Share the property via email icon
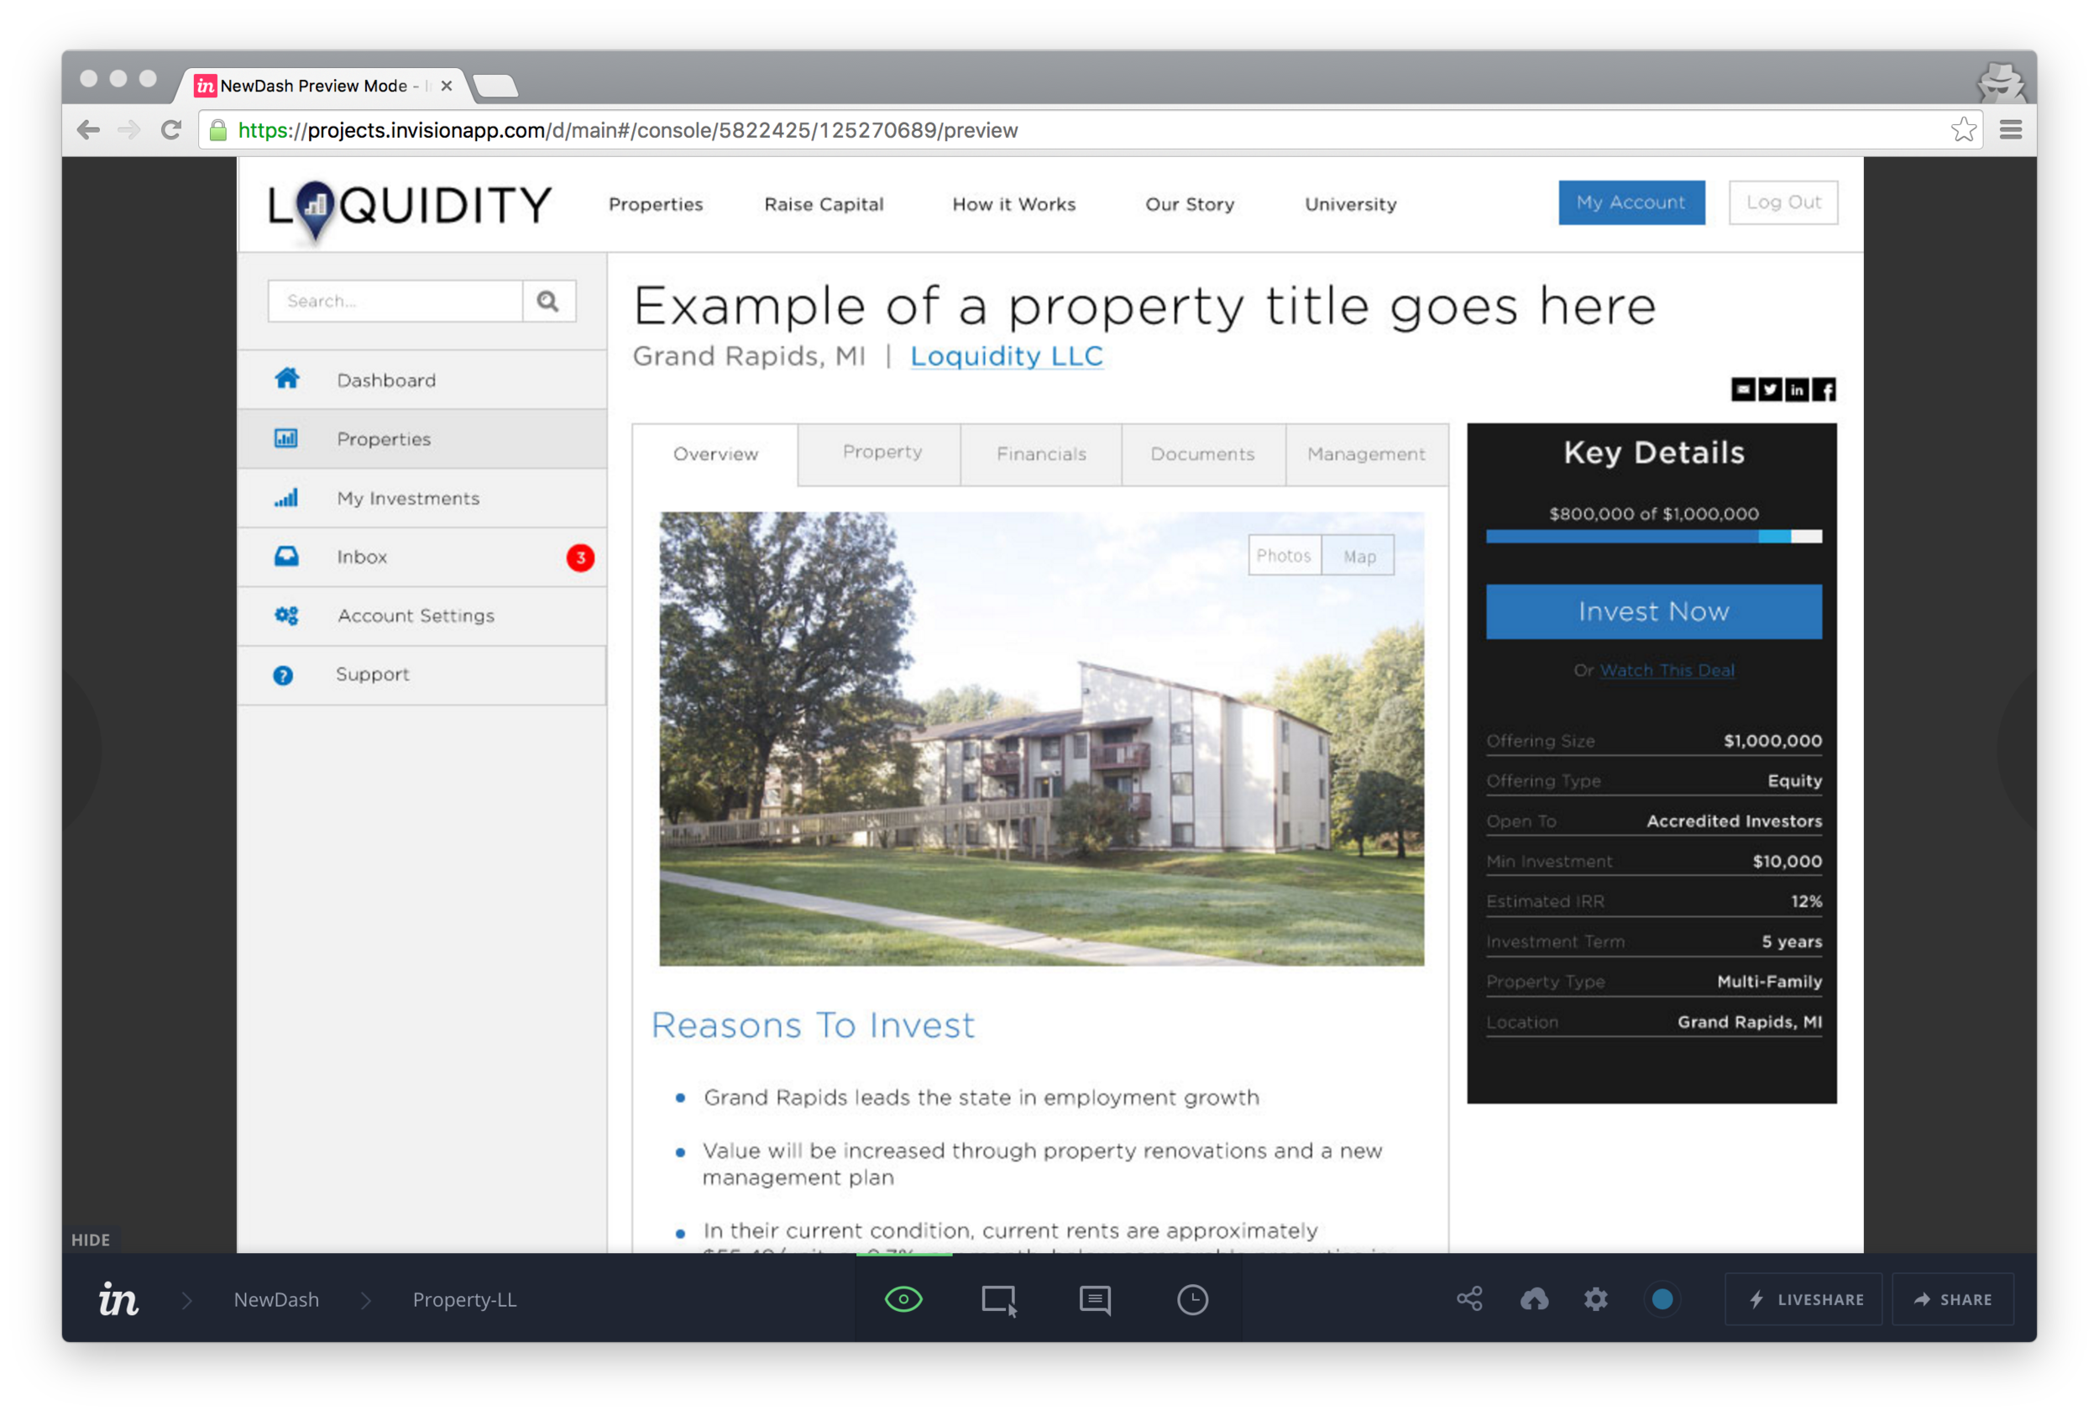 click(1742, 389)
